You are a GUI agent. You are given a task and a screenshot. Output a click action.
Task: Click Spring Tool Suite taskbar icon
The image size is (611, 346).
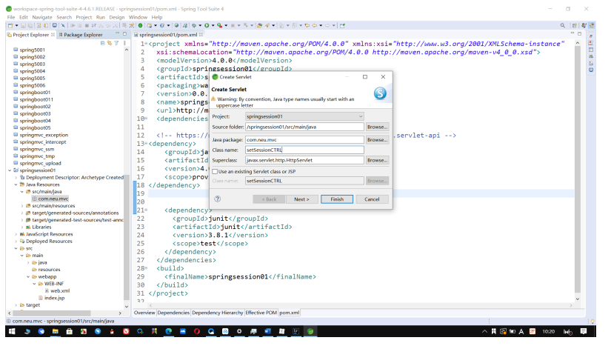[310, 331]
